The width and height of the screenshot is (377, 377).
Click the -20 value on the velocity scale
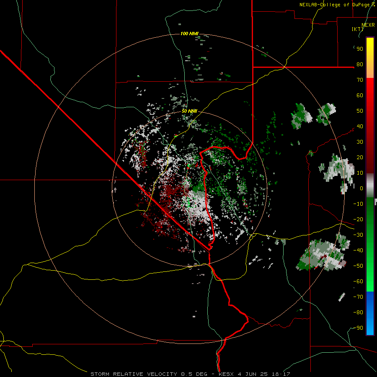(358, 219)
